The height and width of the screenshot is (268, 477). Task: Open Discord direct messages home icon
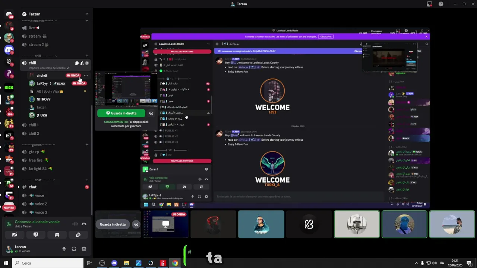[x=9, y=14]
